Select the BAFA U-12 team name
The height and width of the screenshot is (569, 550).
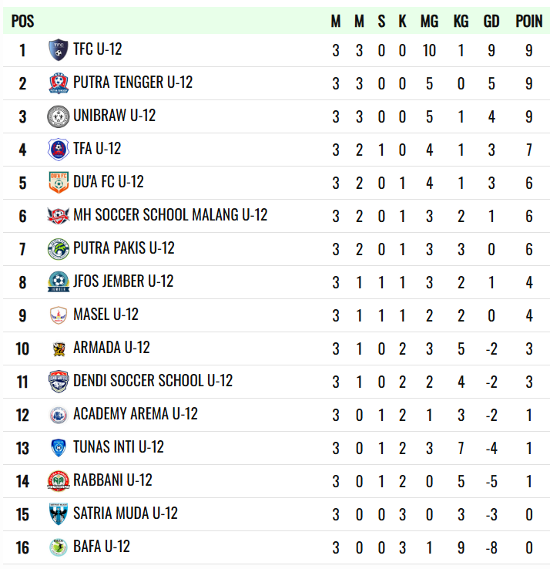coord(102,547)
